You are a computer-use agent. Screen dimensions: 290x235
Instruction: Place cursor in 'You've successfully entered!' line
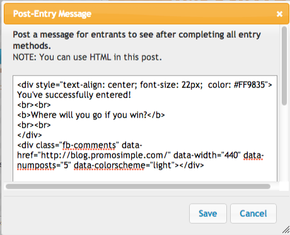point(74,95)
